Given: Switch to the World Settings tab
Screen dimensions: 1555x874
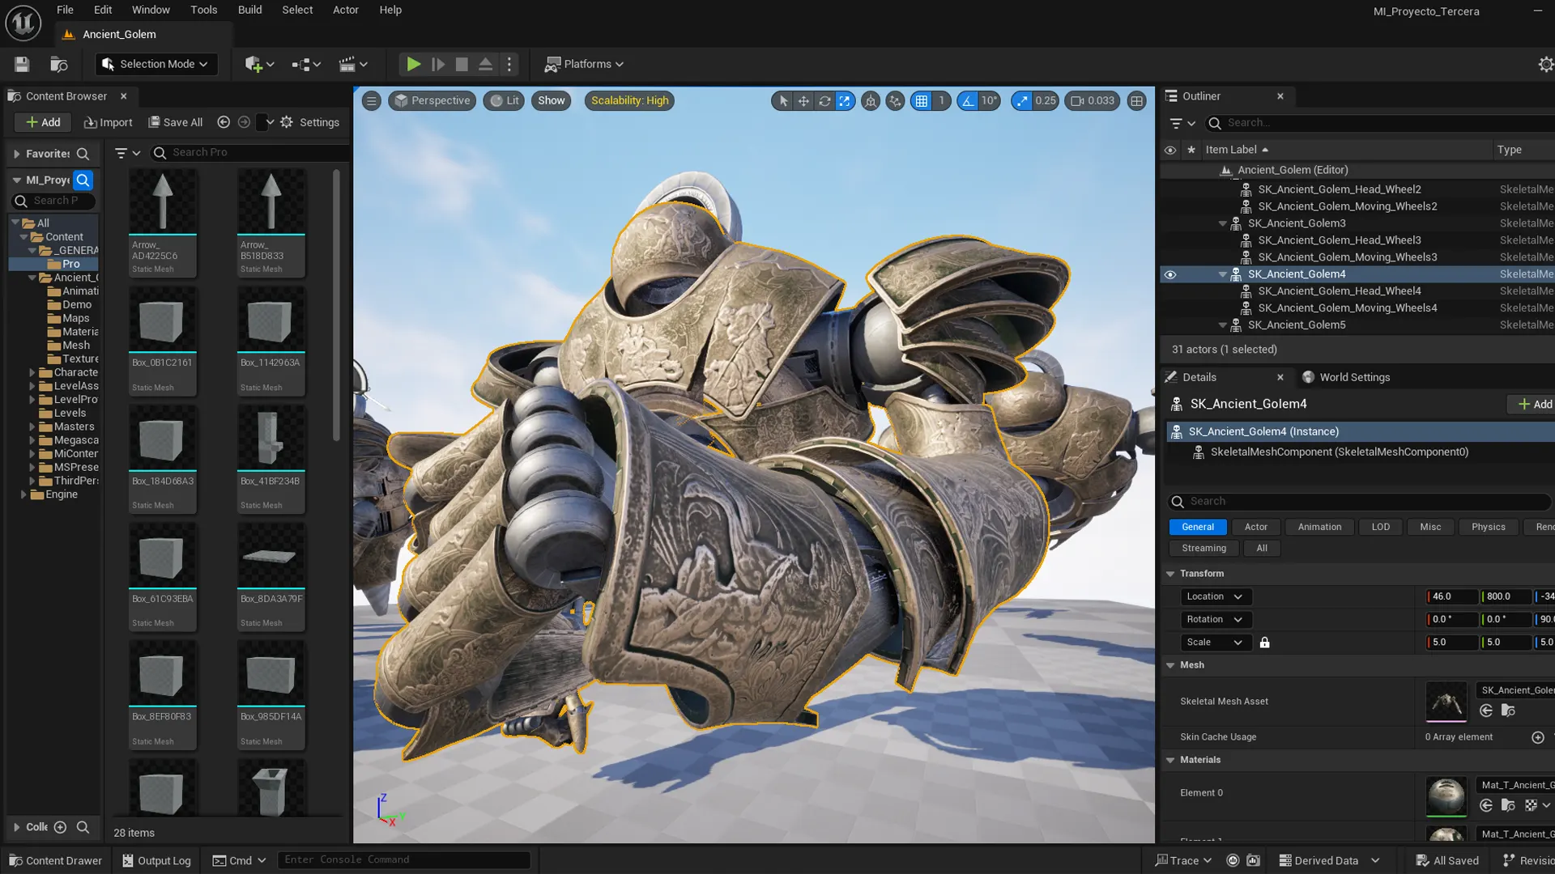Looking at the screenshot, I should click(x=1346, y=377).
